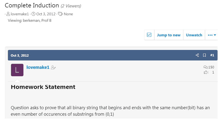
Task: Click the share icon in post header
Action: click(x=197, y=55)
